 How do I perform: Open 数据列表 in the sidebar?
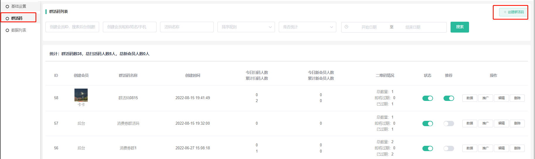(18, 30)
